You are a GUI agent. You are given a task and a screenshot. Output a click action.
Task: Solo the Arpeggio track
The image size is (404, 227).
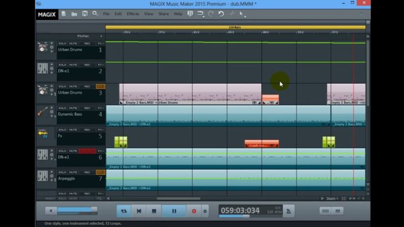click(x=63, y=172)
